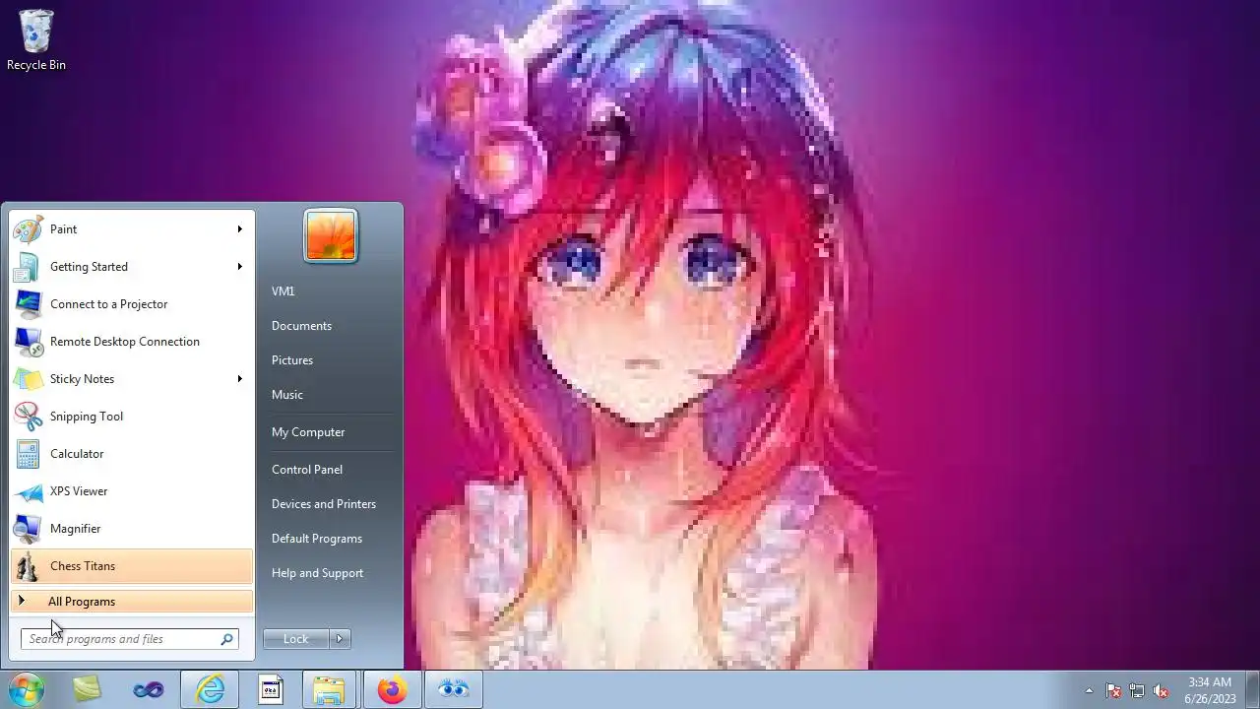Open the document window icon on taskbar

click(271, 690)
